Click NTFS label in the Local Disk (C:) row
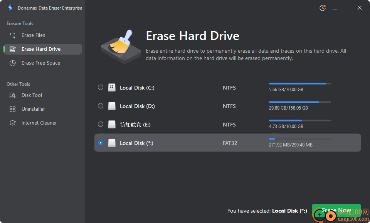The image size is (370, 223). 229,88
